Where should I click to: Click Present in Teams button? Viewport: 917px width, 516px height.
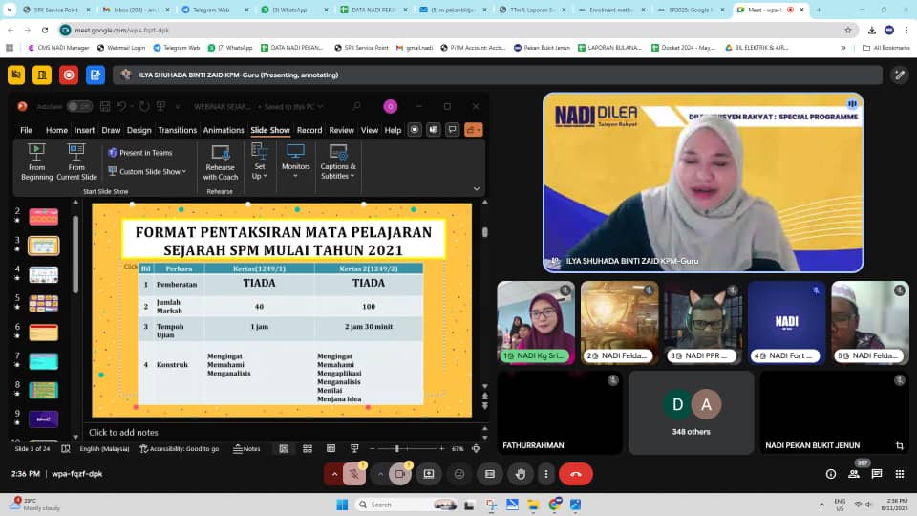click(x=139, y=152)
